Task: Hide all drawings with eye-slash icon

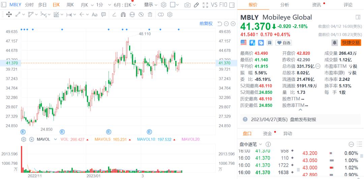Action: [141, 15]
